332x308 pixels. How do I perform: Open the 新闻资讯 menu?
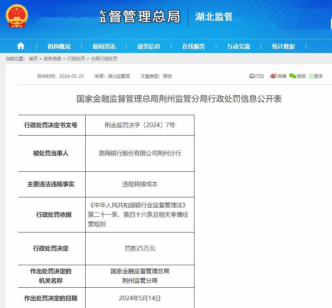pos(104,46)
